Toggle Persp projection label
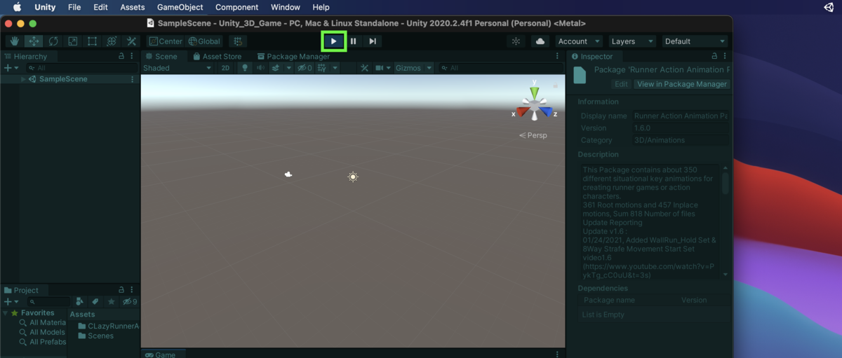 [533, 135]
